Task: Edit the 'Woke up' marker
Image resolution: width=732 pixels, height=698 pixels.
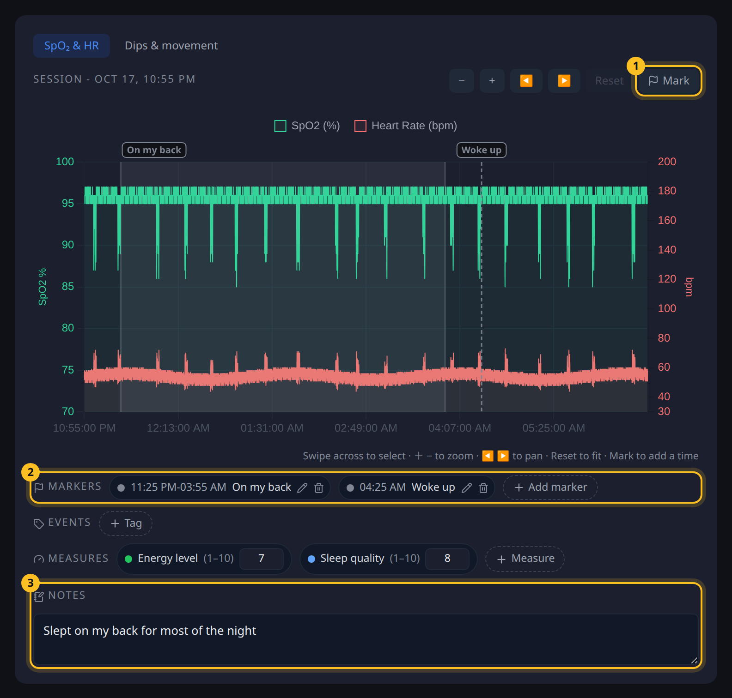Action: click(x=467, y=488)
